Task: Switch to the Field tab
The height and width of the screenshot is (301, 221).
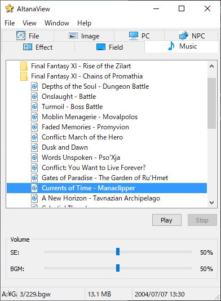Action: point(109,47)
